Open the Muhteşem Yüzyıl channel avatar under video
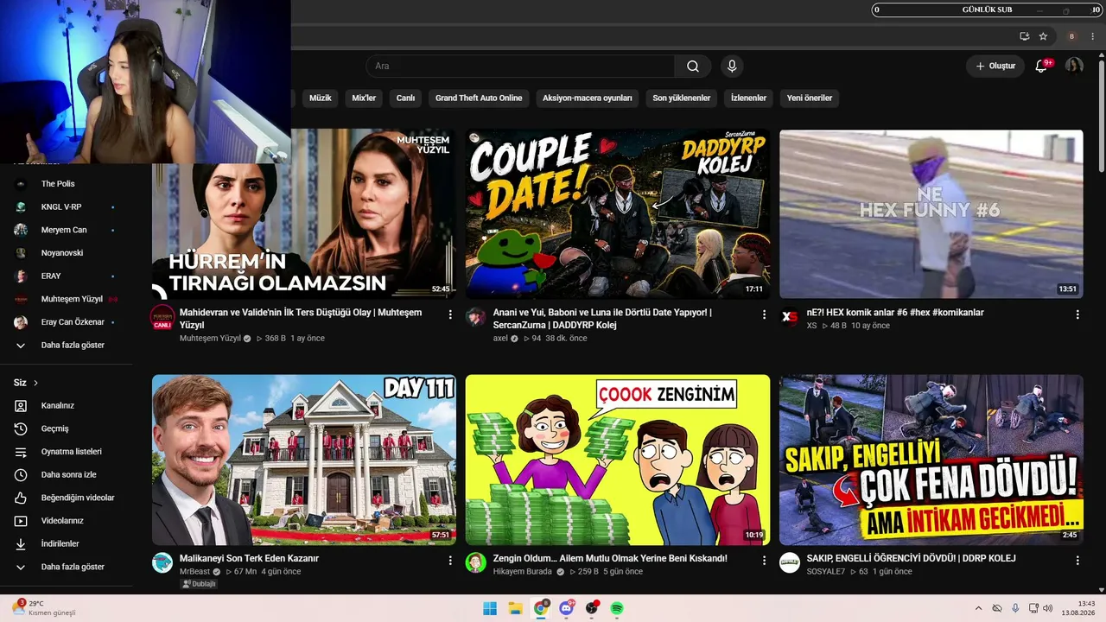 [x=162, y=316]
